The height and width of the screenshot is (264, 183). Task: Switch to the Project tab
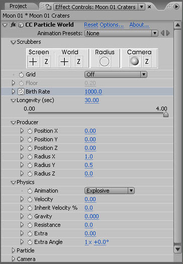[x=18, y=6]
